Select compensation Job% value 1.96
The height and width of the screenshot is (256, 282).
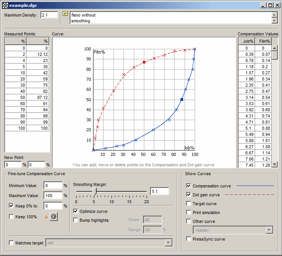[x=247, y=79]
